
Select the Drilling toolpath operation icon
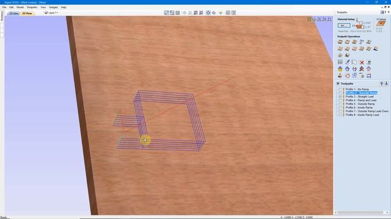(354, 42)
